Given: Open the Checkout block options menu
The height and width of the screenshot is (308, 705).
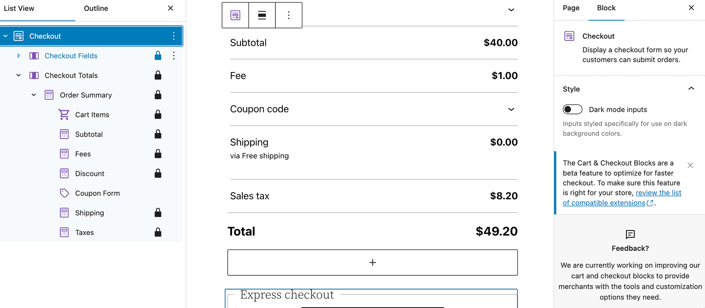Looking at the screenshot, I should pyautogui.click(x=289, y=15).
